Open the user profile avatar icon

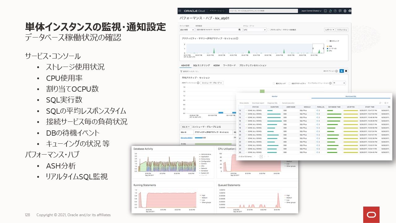[350, 11]
